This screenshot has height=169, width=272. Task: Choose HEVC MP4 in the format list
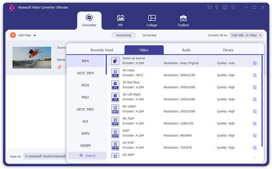click(x=86, y=73)
